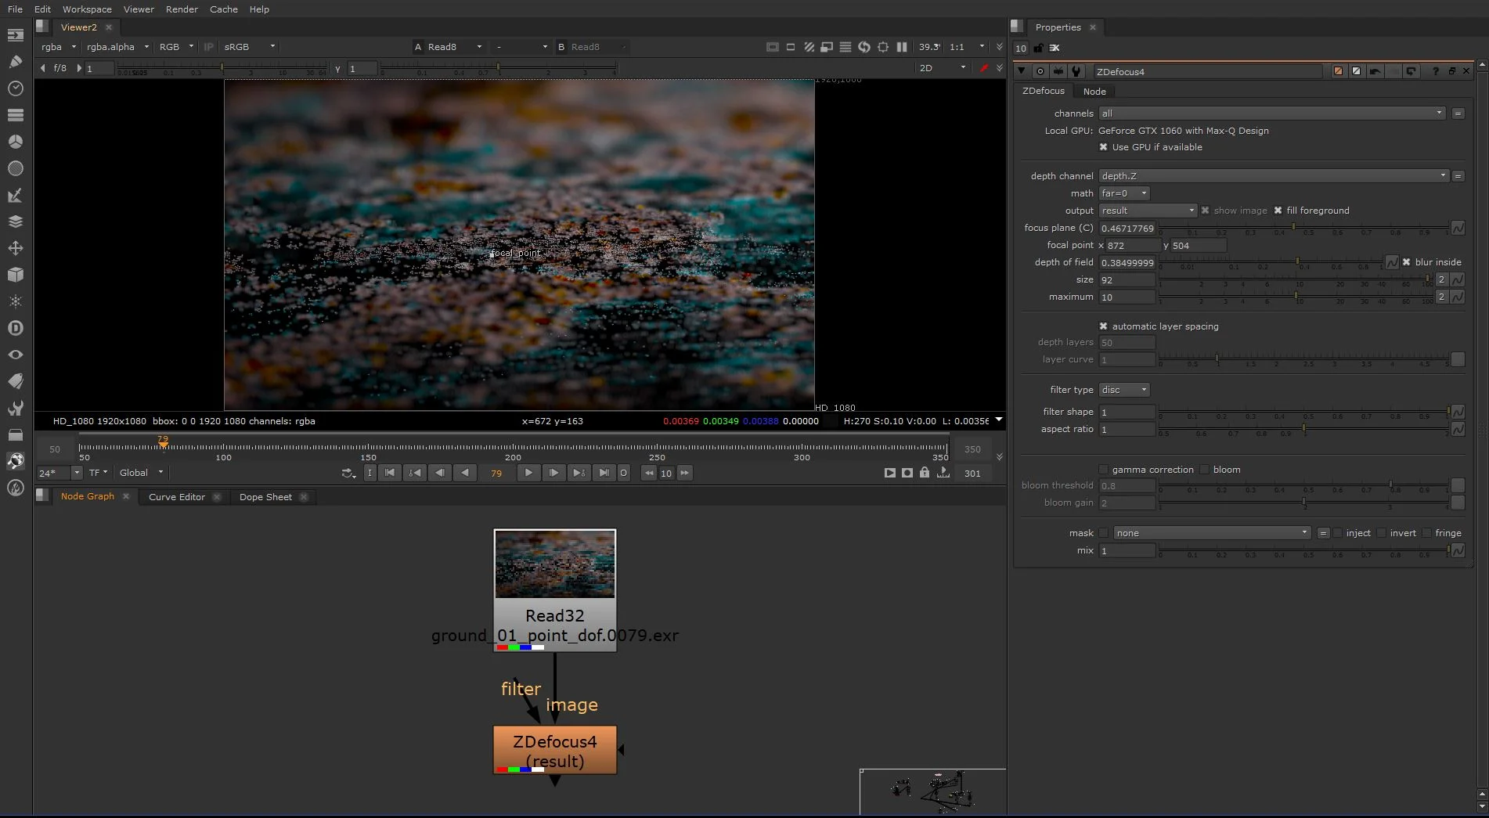Open the animation menu for focus plane
Viewport: 1489px width, 818px height.
pos(1458,229)
